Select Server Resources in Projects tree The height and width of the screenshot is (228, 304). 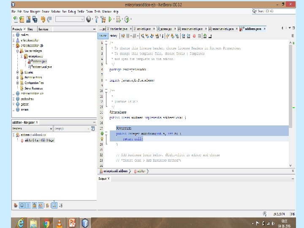click(x=33, y=88)
